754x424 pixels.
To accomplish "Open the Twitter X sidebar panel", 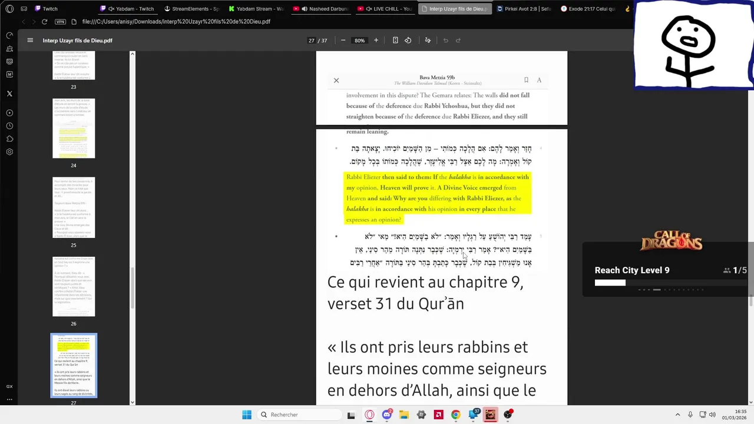I will (x=9, y=94).
